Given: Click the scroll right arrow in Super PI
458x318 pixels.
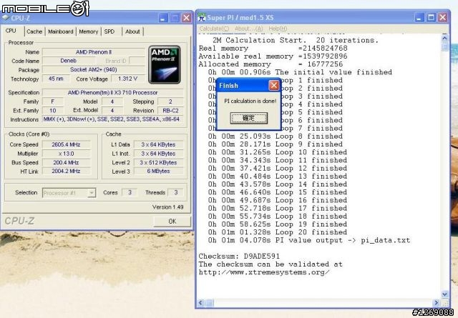Looking at the screenshot, I should point(437,303).
